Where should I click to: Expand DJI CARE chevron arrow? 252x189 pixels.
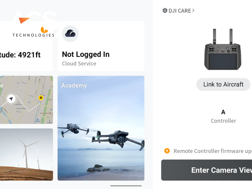pos(193,10)
